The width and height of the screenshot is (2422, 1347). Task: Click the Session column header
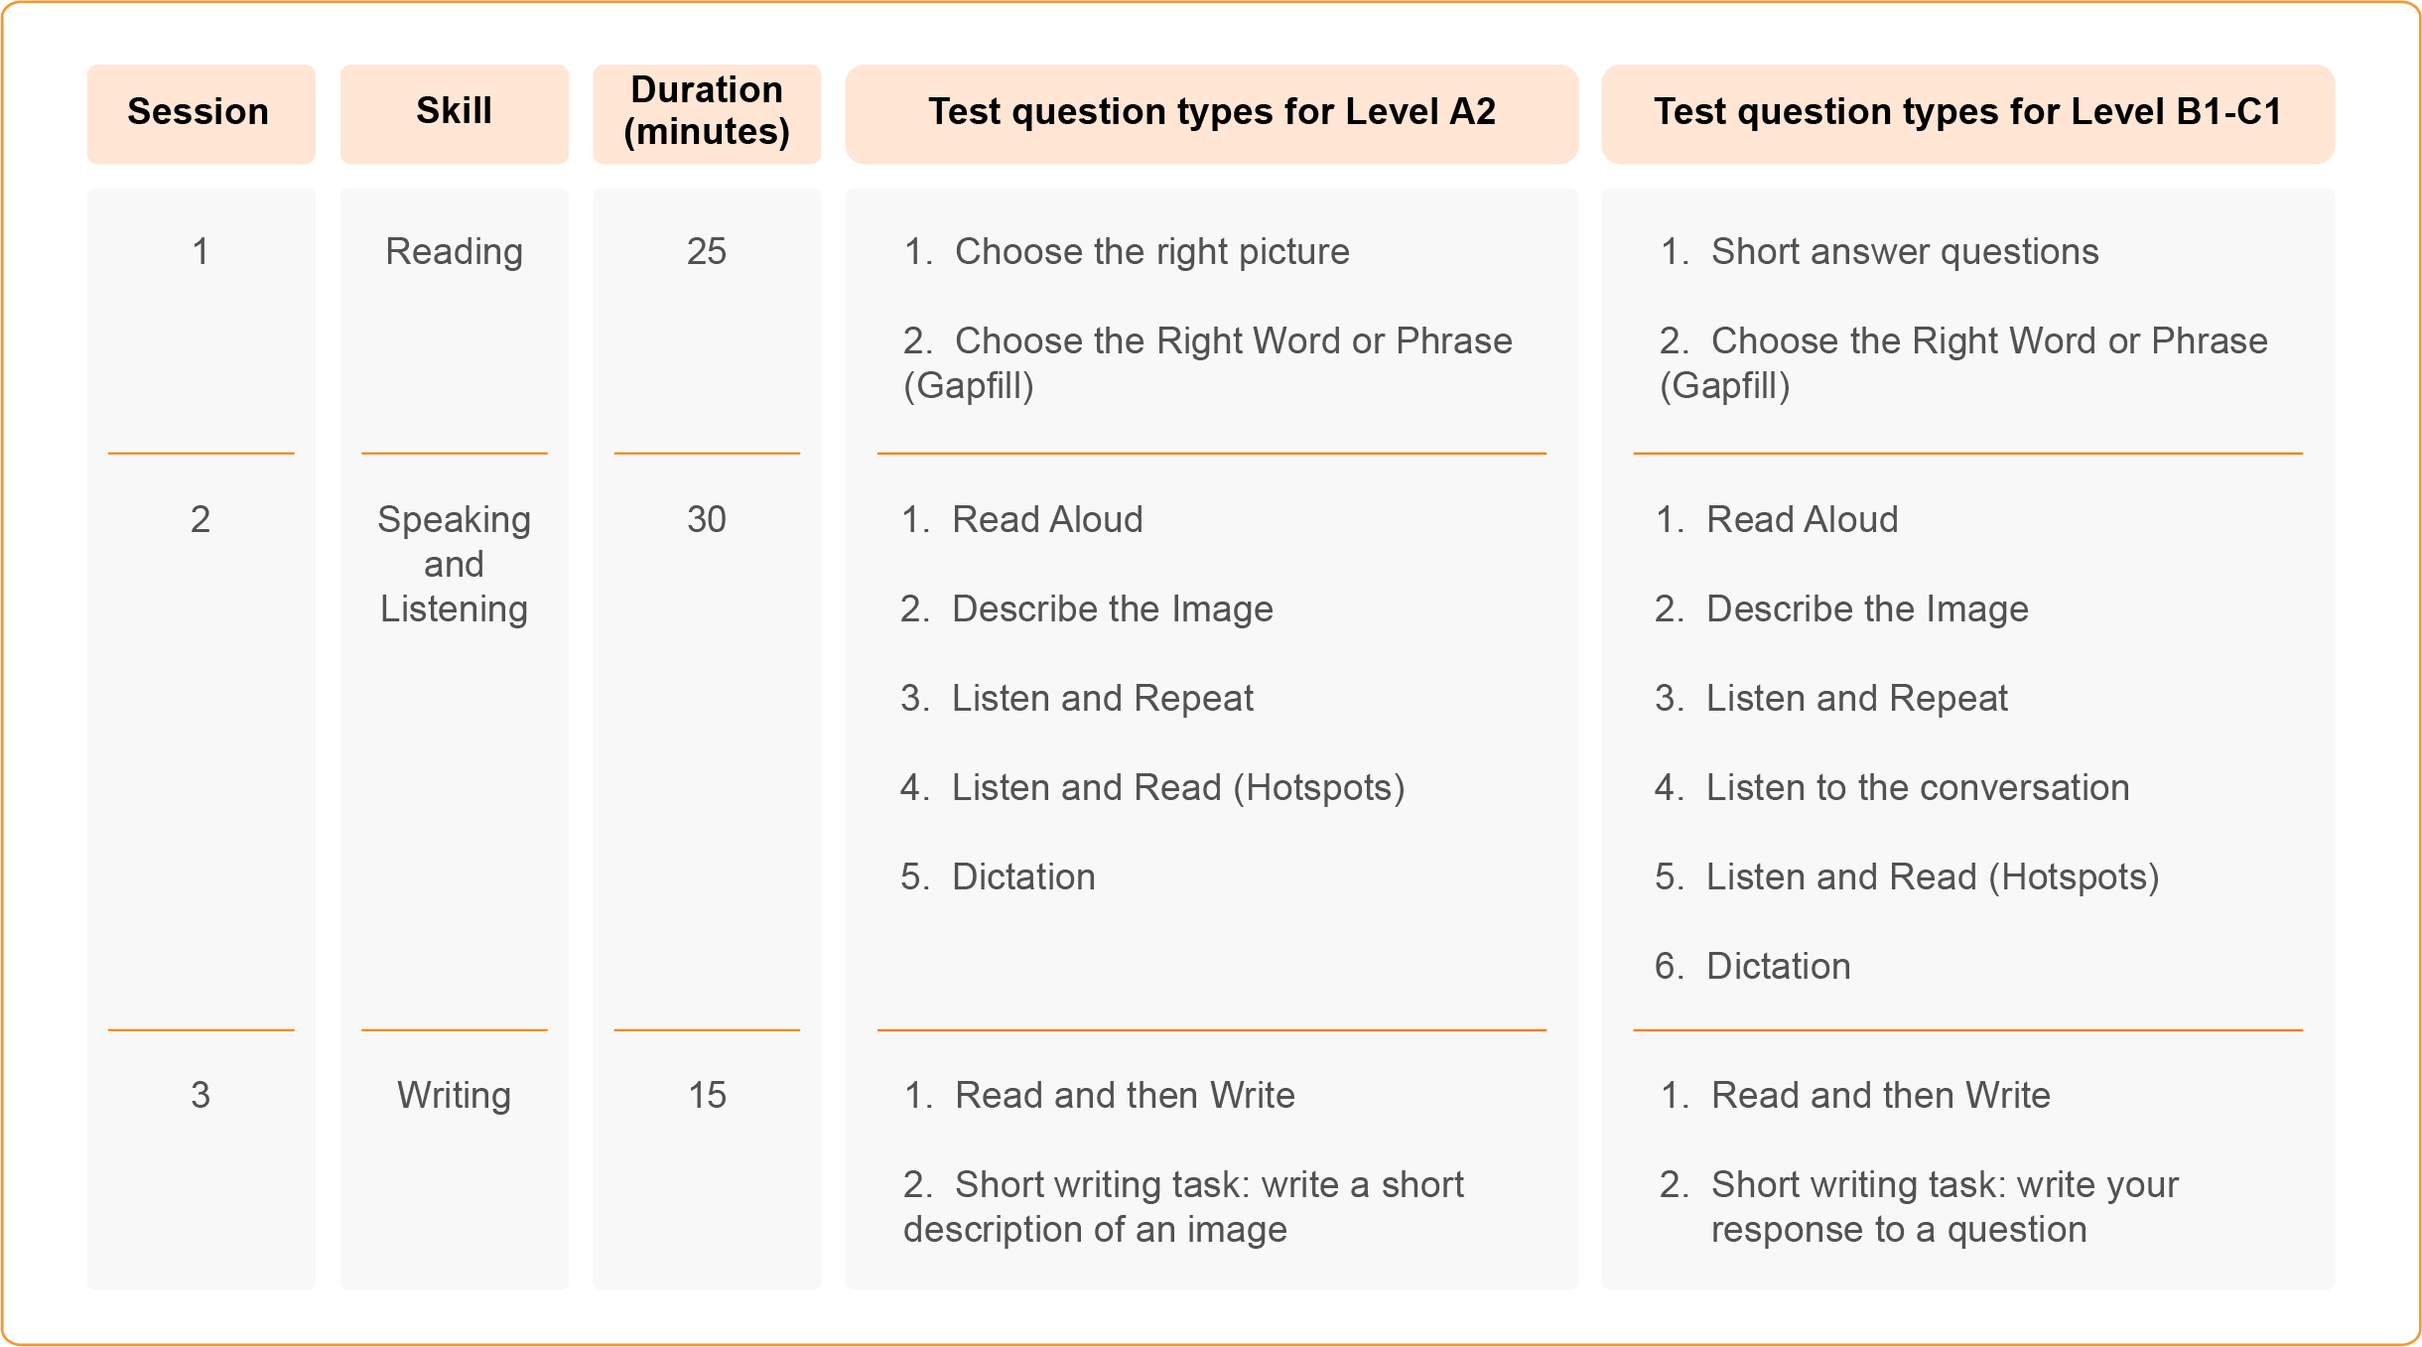[200, 112]
